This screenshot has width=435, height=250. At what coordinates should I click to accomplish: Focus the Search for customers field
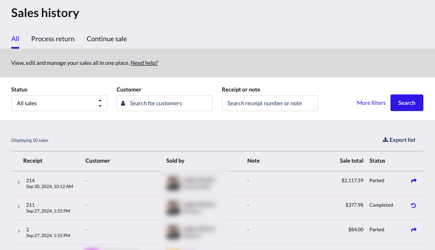tap(169, 103)
